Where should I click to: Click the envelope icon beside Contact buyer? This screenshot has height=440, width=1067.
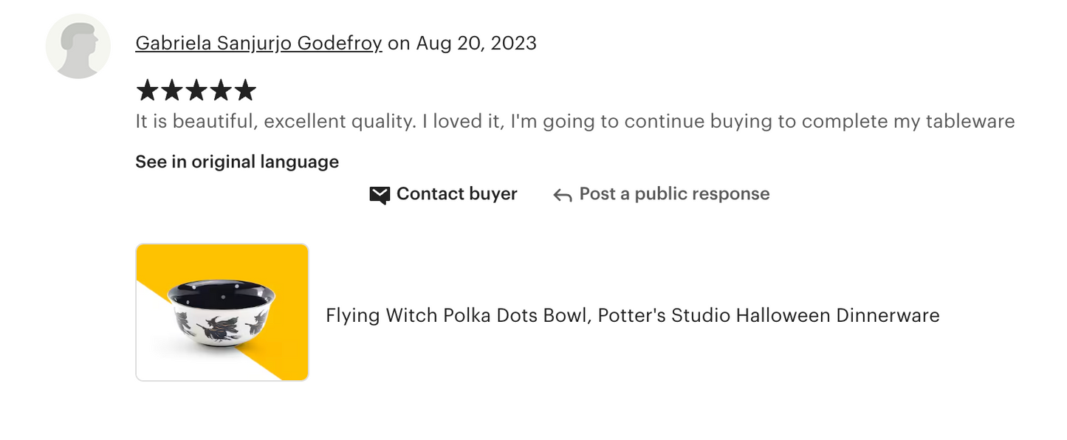pos(380,195)
